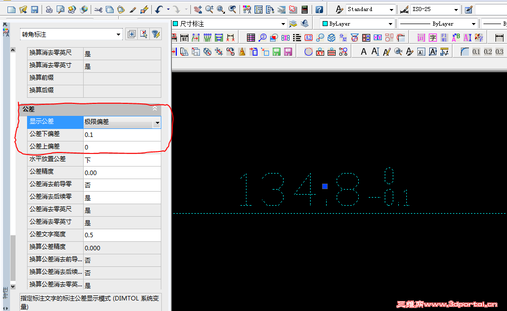507x311 pixels.
Task: Create a new drawing file
Action: [12, 10]
